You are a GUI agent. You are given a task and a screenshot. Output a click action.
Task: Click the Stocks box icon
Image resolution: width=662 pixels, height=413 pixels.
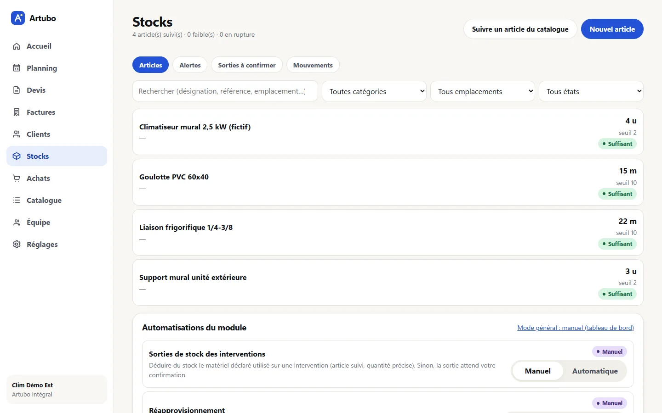click(17, 156)
